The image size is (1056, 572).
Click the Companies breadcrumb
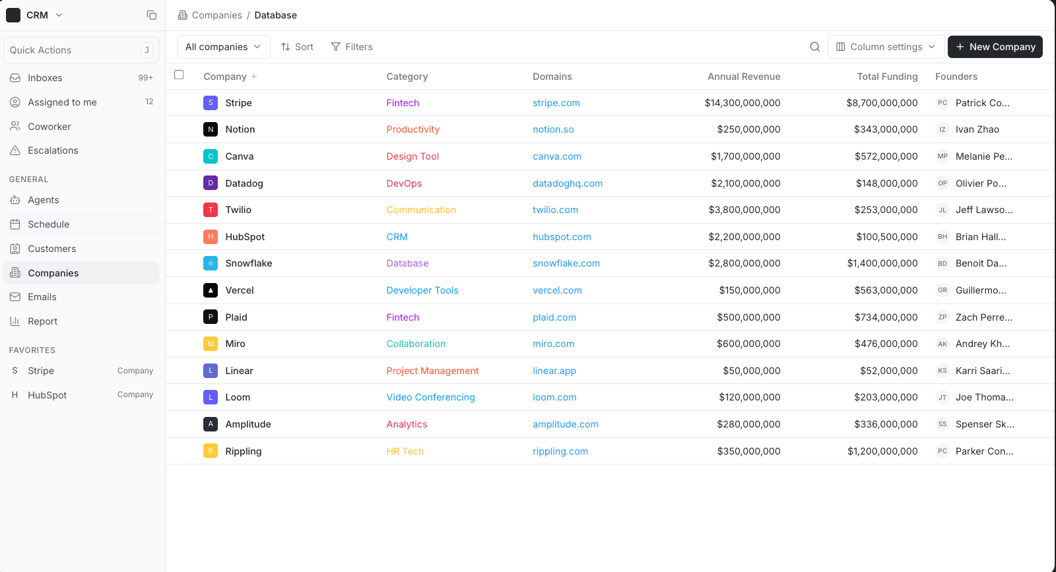(216, 15)
